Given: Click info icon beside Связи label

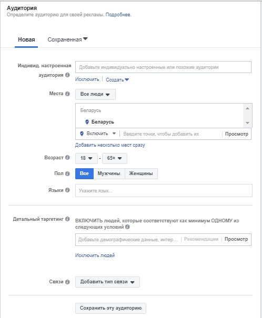Looking at the screenshot, I should [x=67, y=282].
